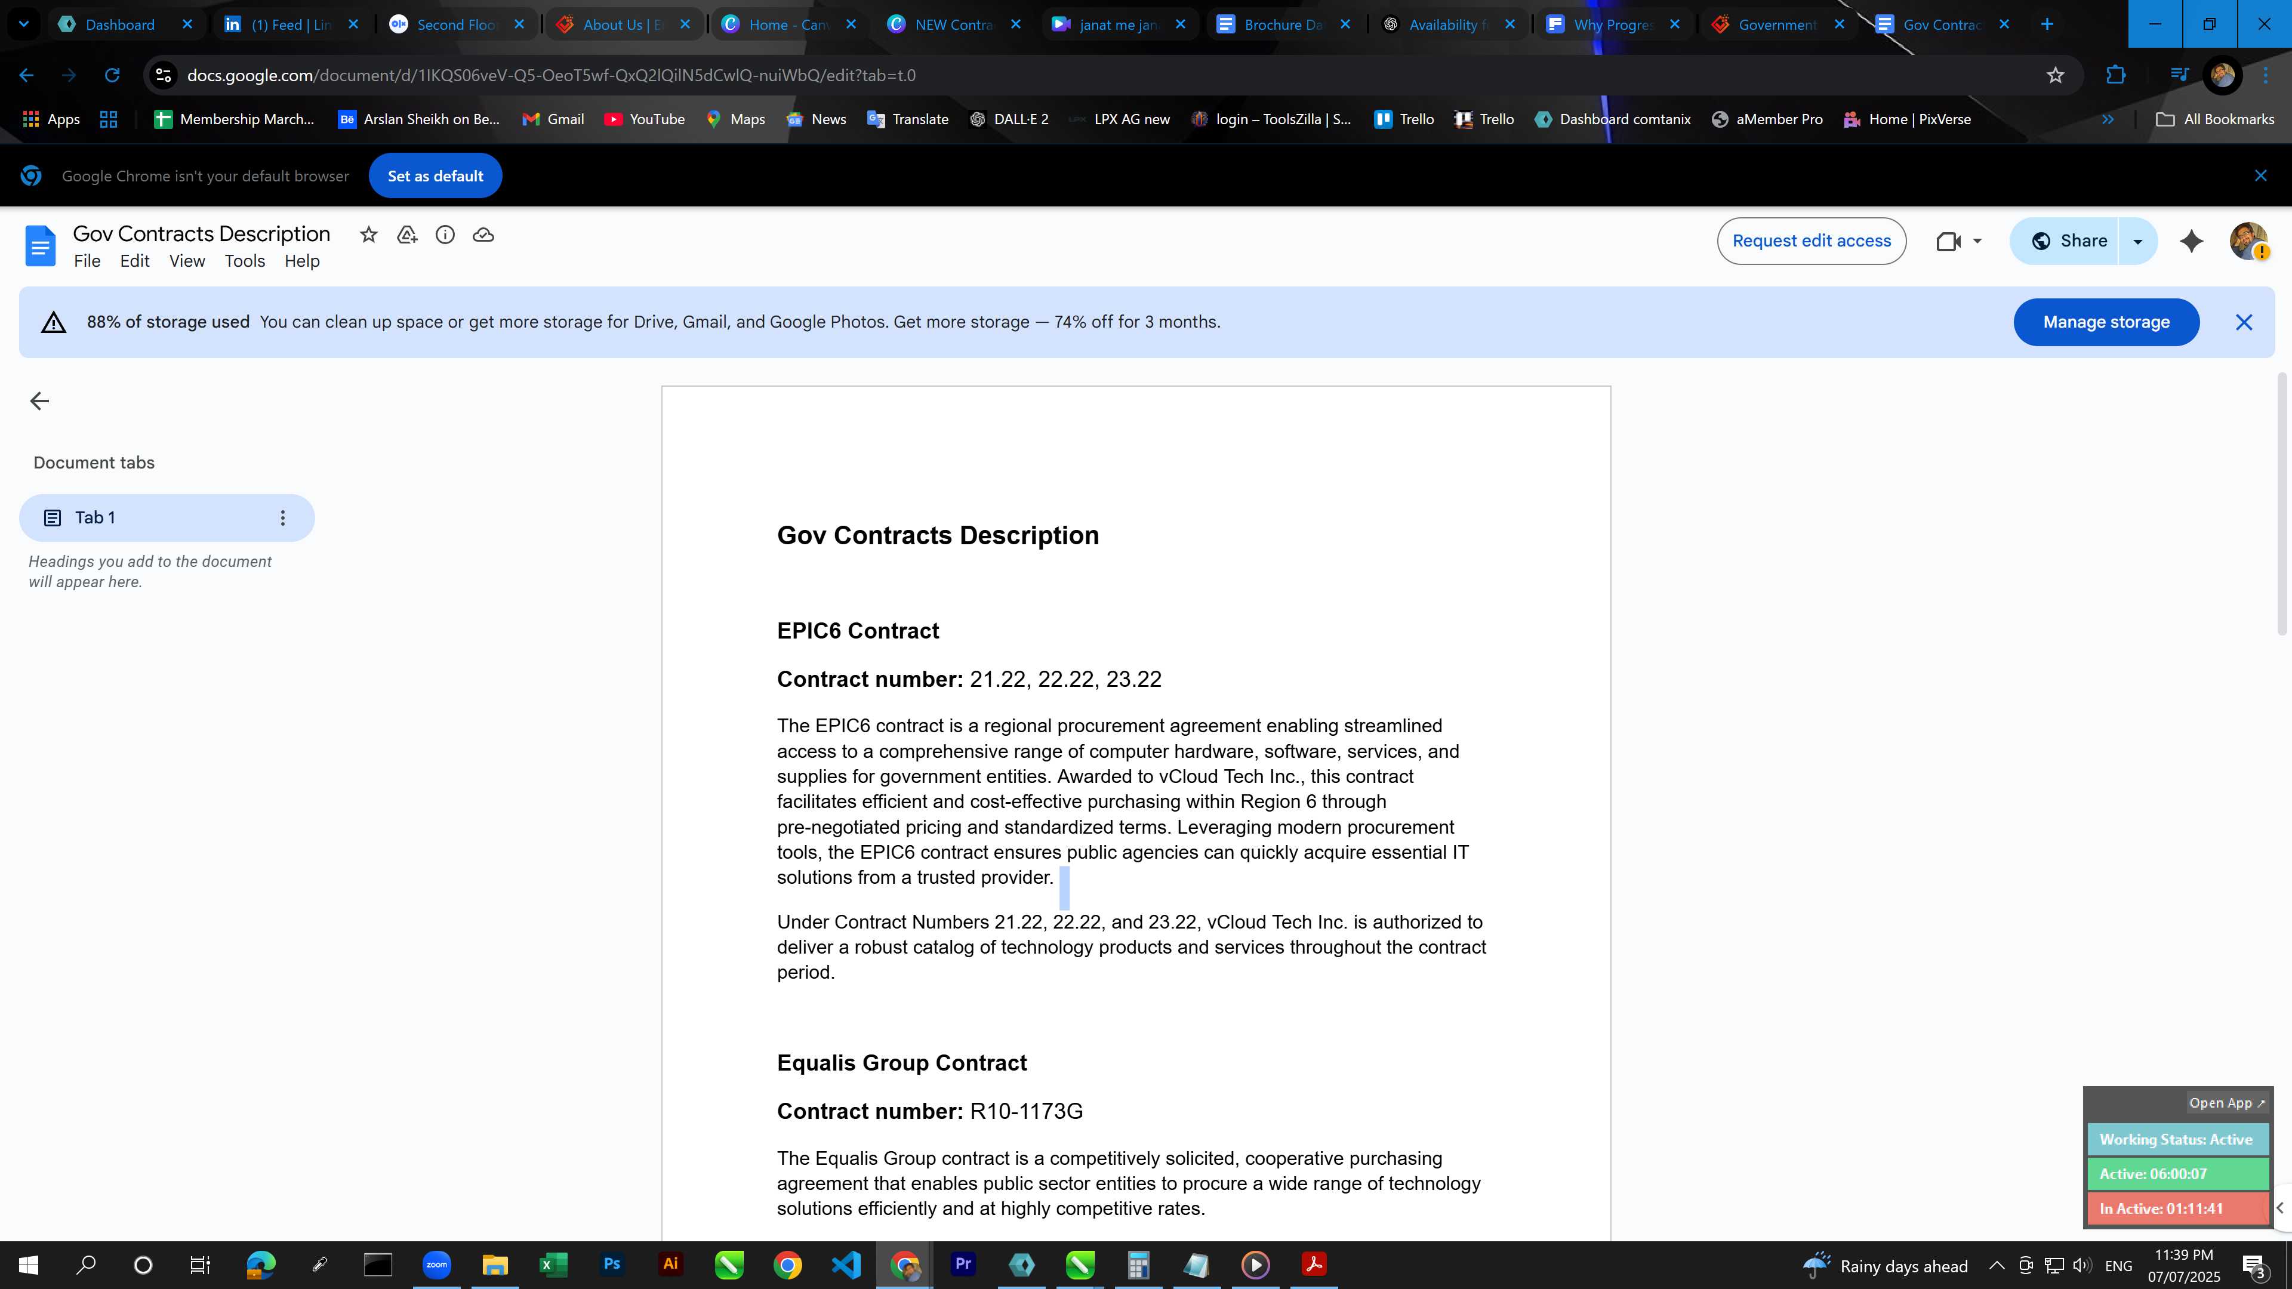Click the EPIC6 Contract heading
This screenshot has width=2292, height=1289.
point(858,631)
